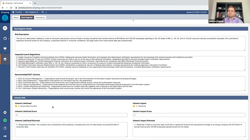250x140 pixels.
Task: Click the green status circle in sidebar
Action: (x=5, y=121)
